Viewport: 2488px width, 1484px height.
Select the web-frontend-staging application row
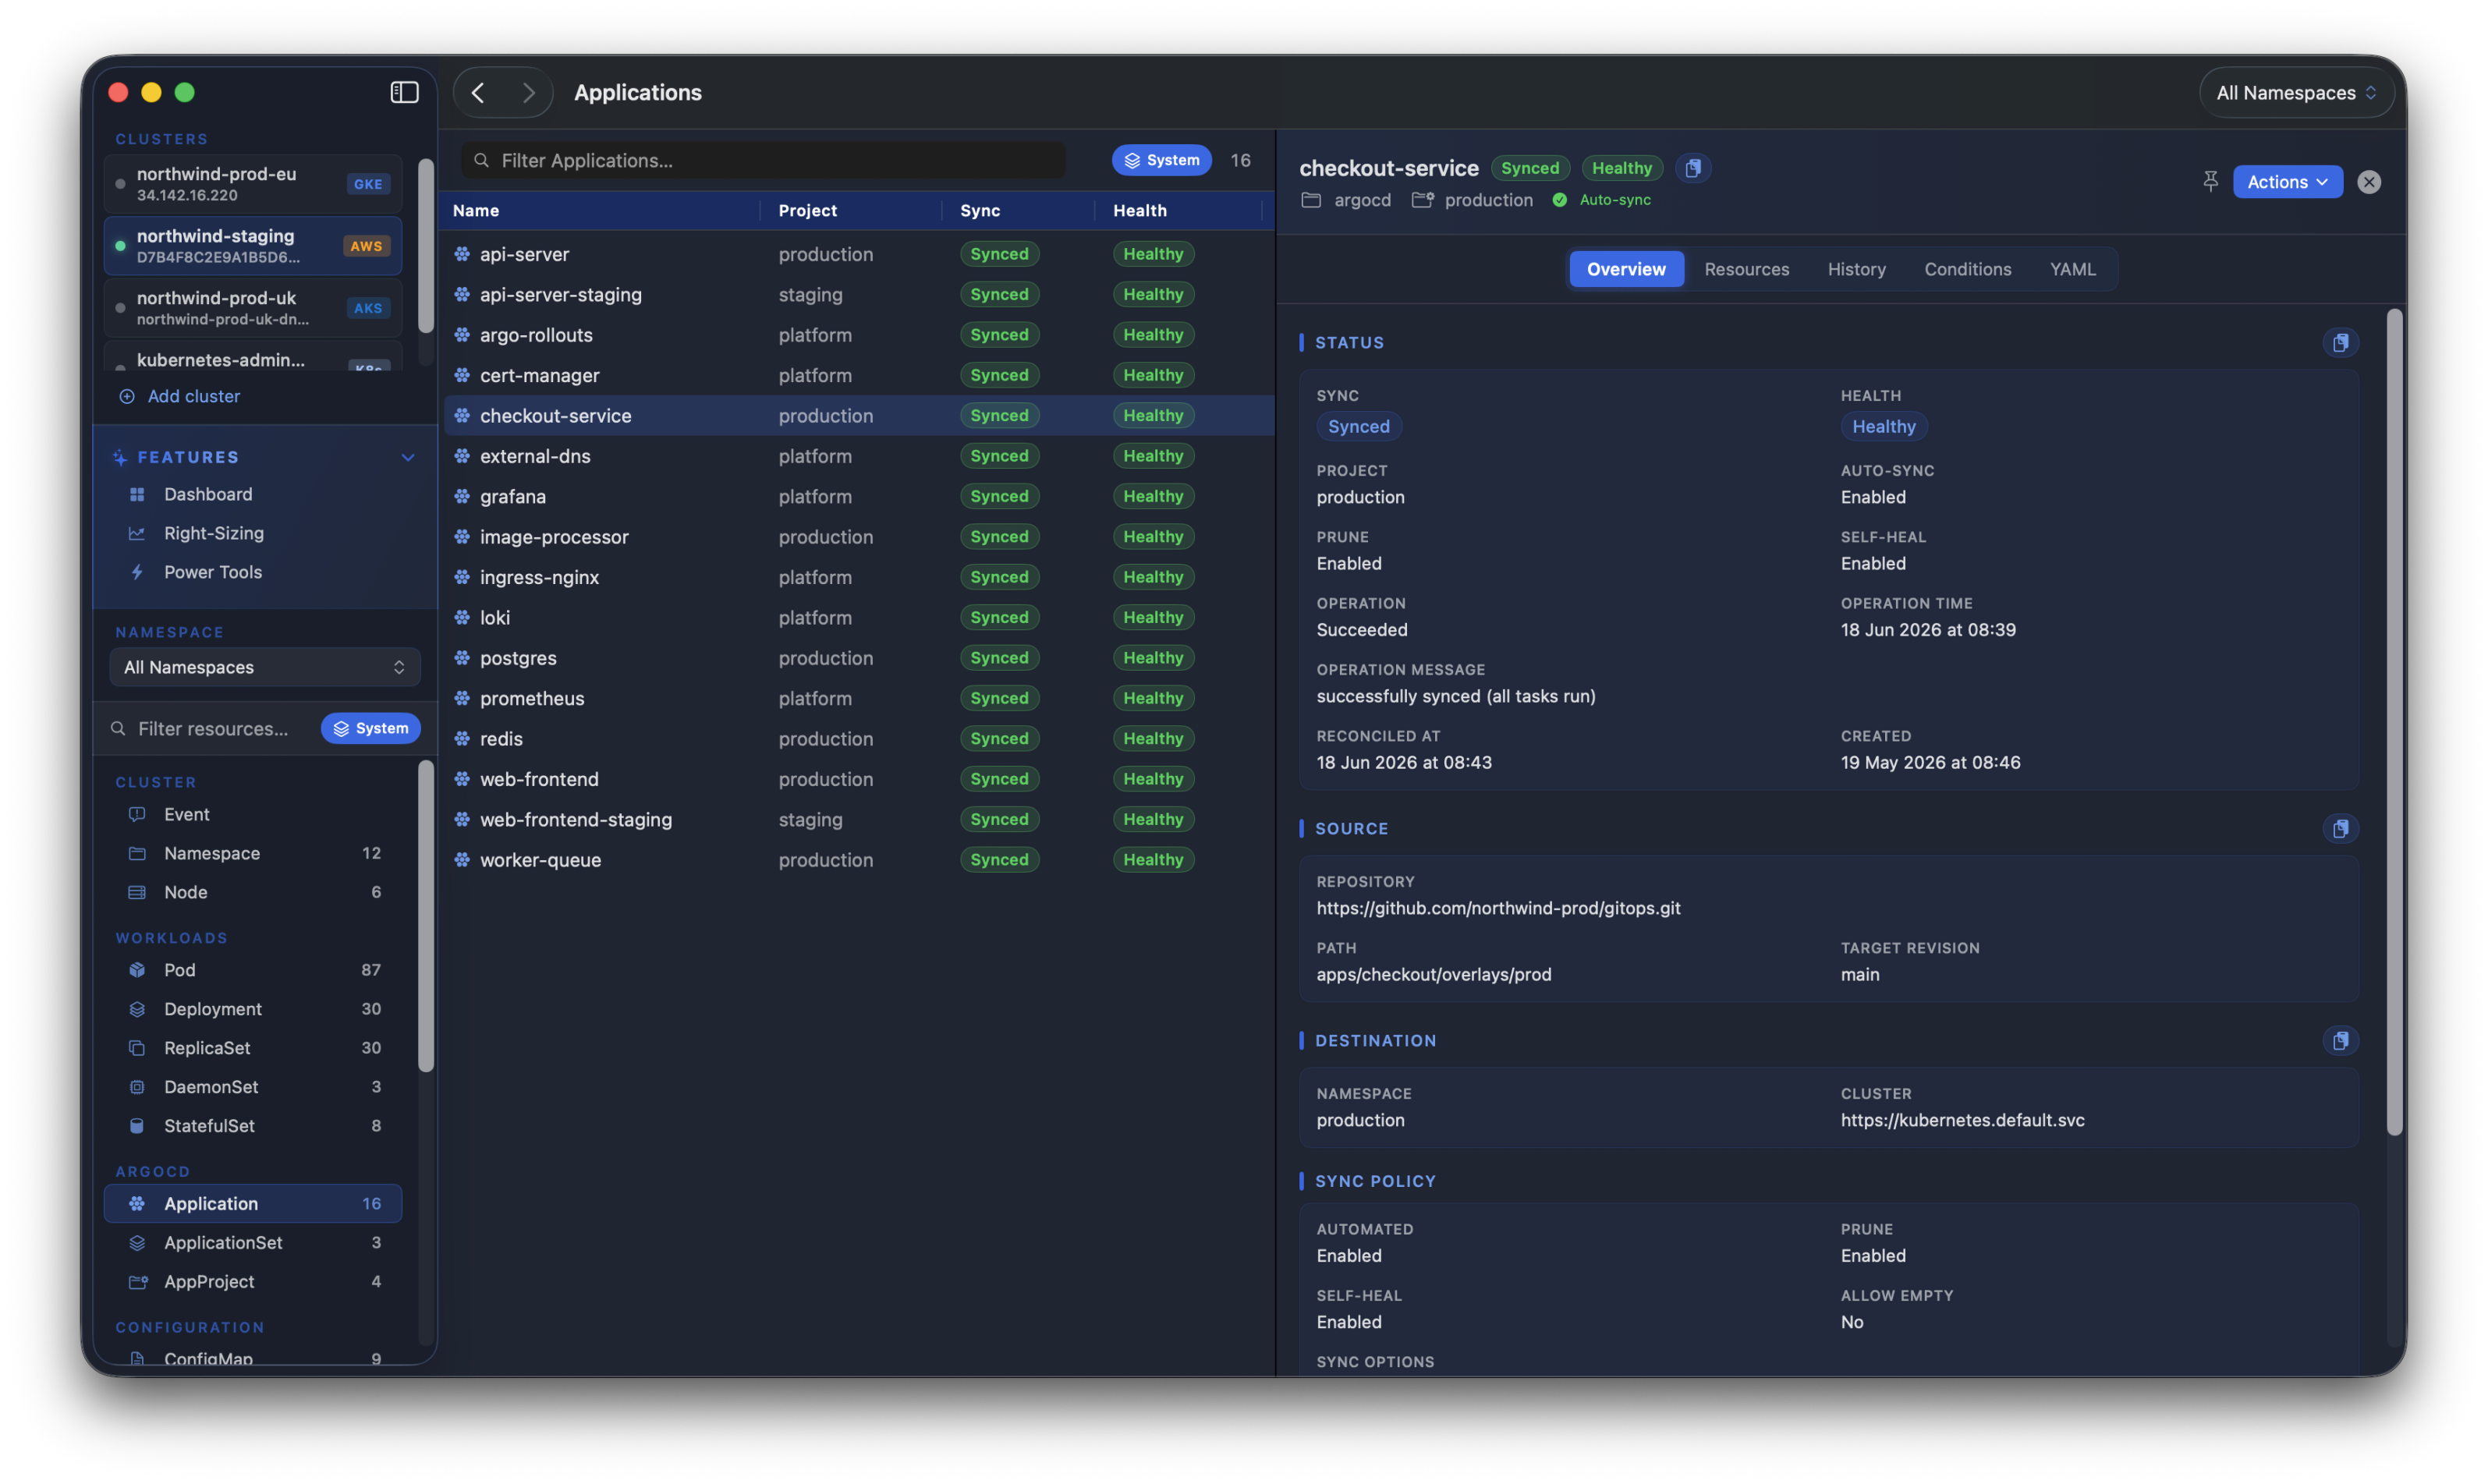click(x=859, y=819)
